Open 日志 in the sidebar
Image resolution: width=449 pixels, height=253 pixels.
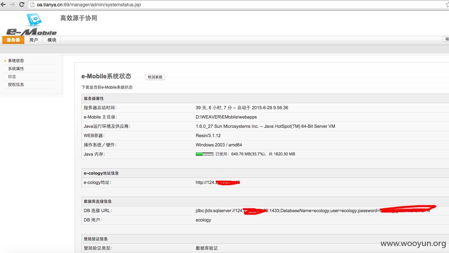pyautogui.click(x=12, y=77)
